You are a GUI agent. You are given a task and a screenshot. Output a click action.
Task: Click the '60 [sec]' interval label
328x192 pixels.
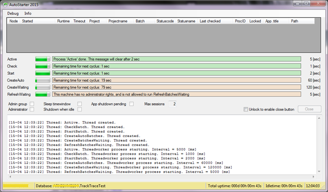[314, 81]
